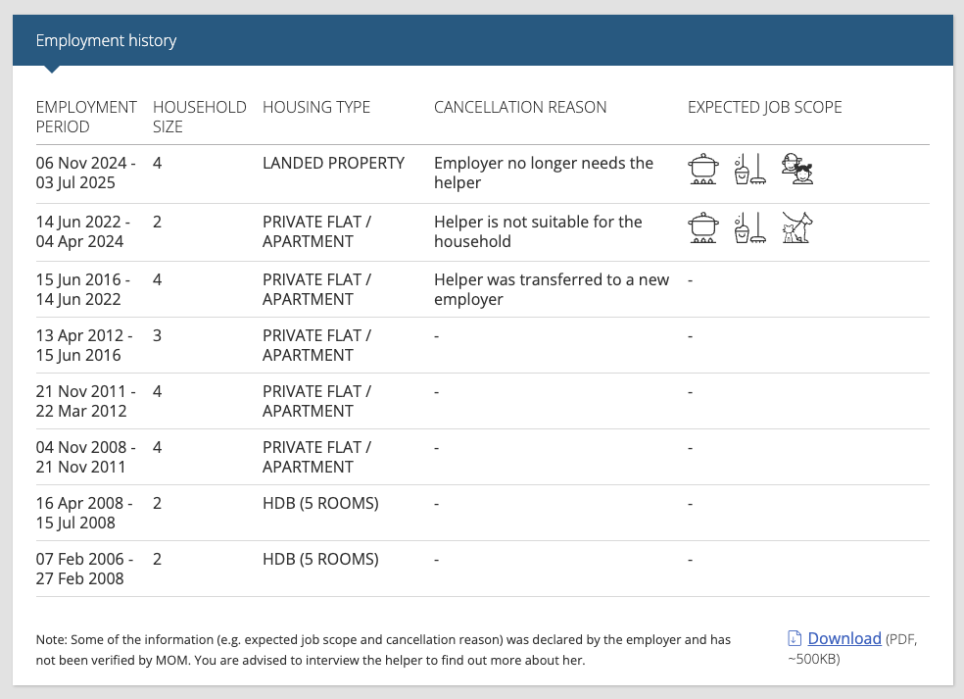Select period 06 Nov 2024 - 03 Jul 2025
The height and width of the screenshot is (699, 964).
85,173
